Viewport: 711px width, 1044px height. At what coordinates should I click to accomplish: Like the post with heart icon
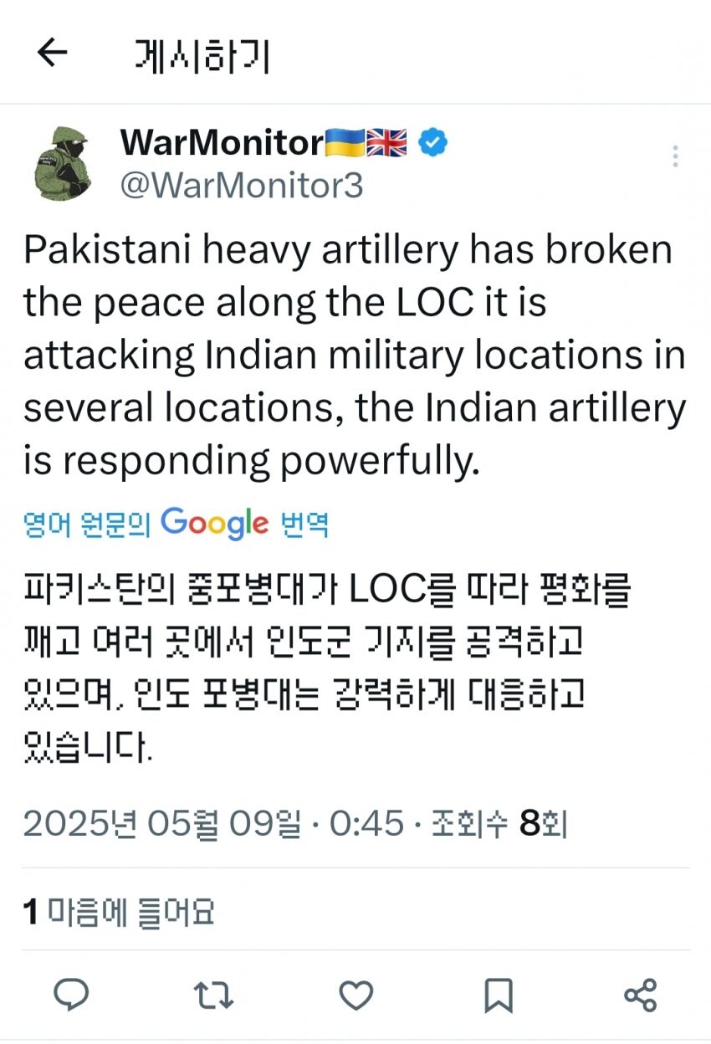[356, 995]
